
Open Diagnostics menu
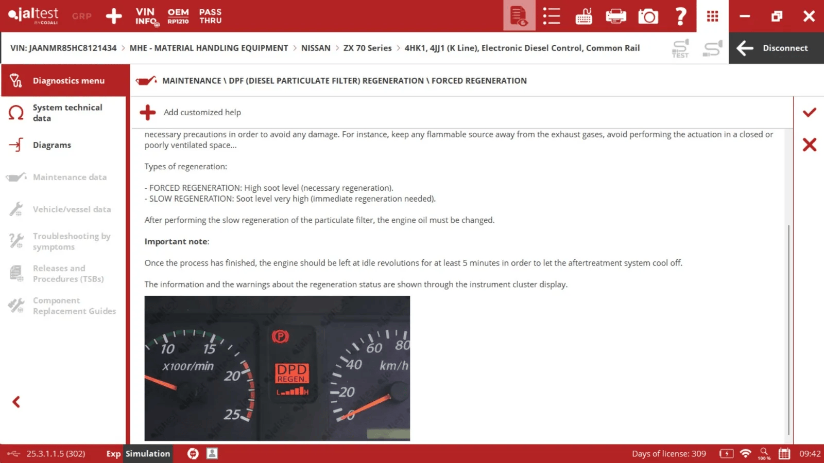click(65, 80)
